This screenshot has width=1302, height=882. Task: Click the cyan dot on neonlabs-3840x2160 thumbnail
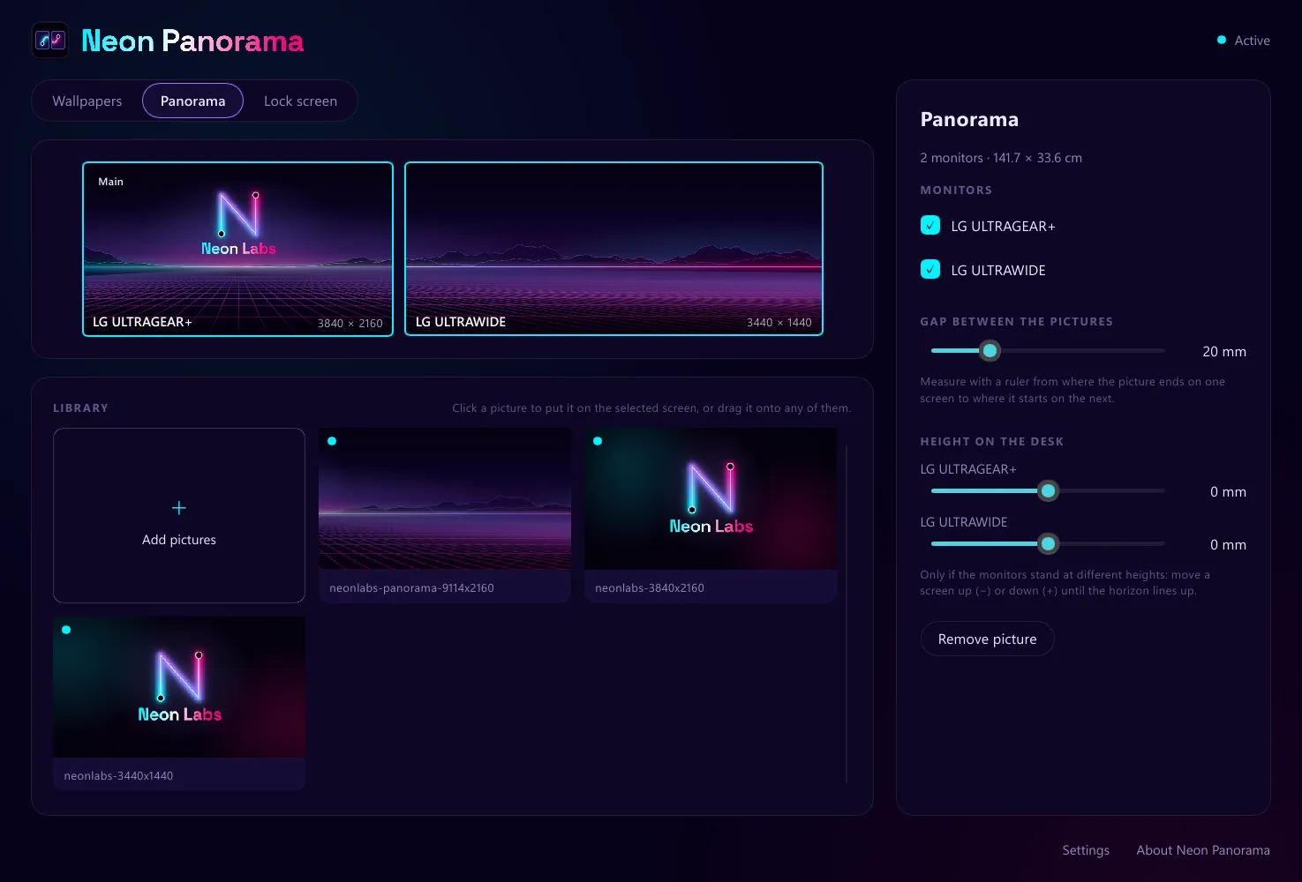pos(598,441)
